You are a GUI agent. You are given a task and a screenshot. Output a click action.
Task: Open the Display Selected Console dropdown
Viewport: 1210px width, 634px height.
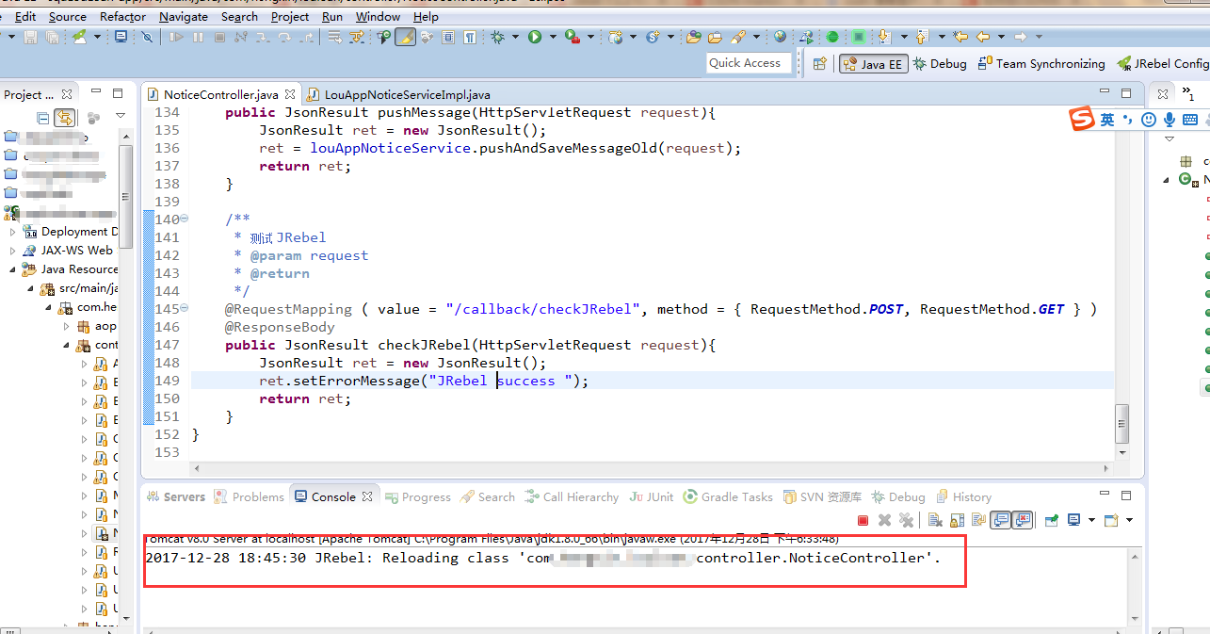click(x=1092, y=520)
